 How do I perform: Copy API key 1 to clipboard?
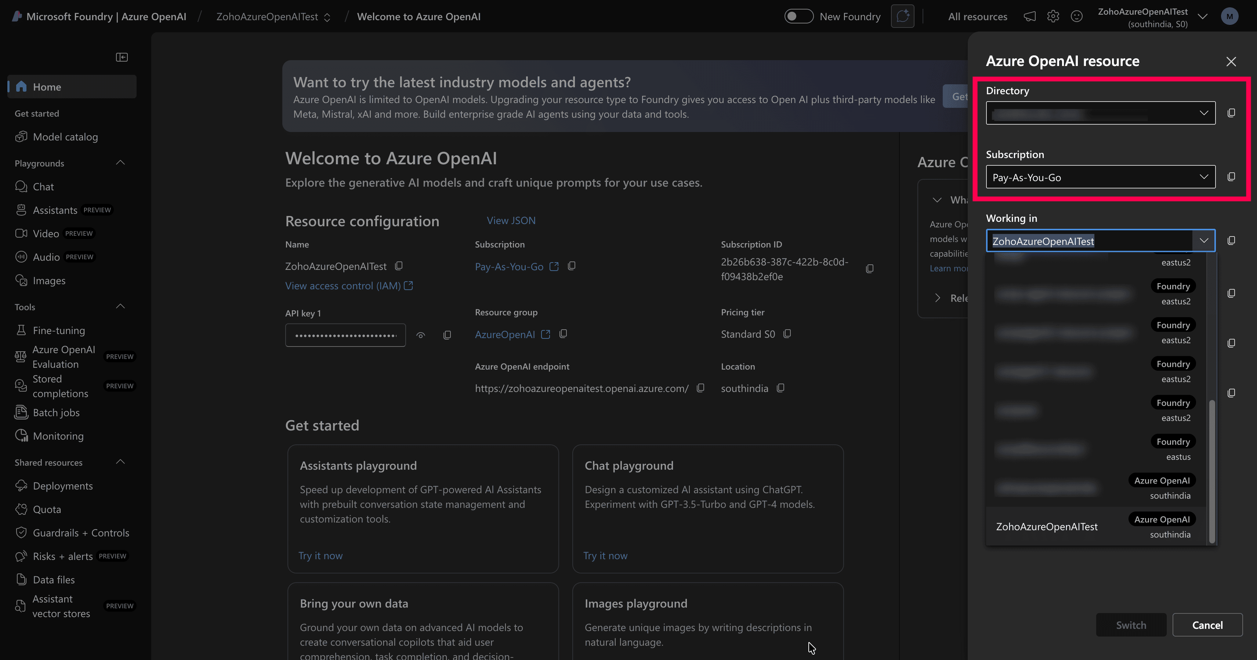pyautogui.click(x=447, y=335)
